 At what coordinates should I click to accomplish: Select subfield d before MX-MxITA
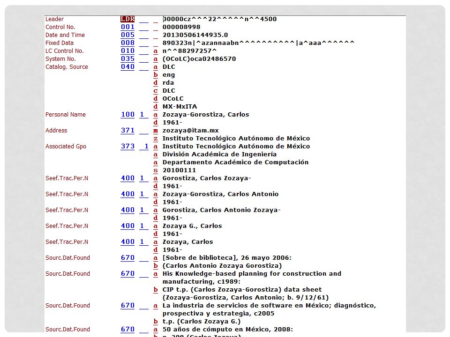(x=155, y=107)
